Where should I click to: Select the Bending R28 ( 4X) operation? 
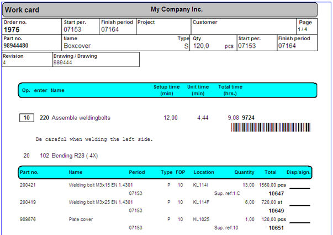click(x=77, y=156)
